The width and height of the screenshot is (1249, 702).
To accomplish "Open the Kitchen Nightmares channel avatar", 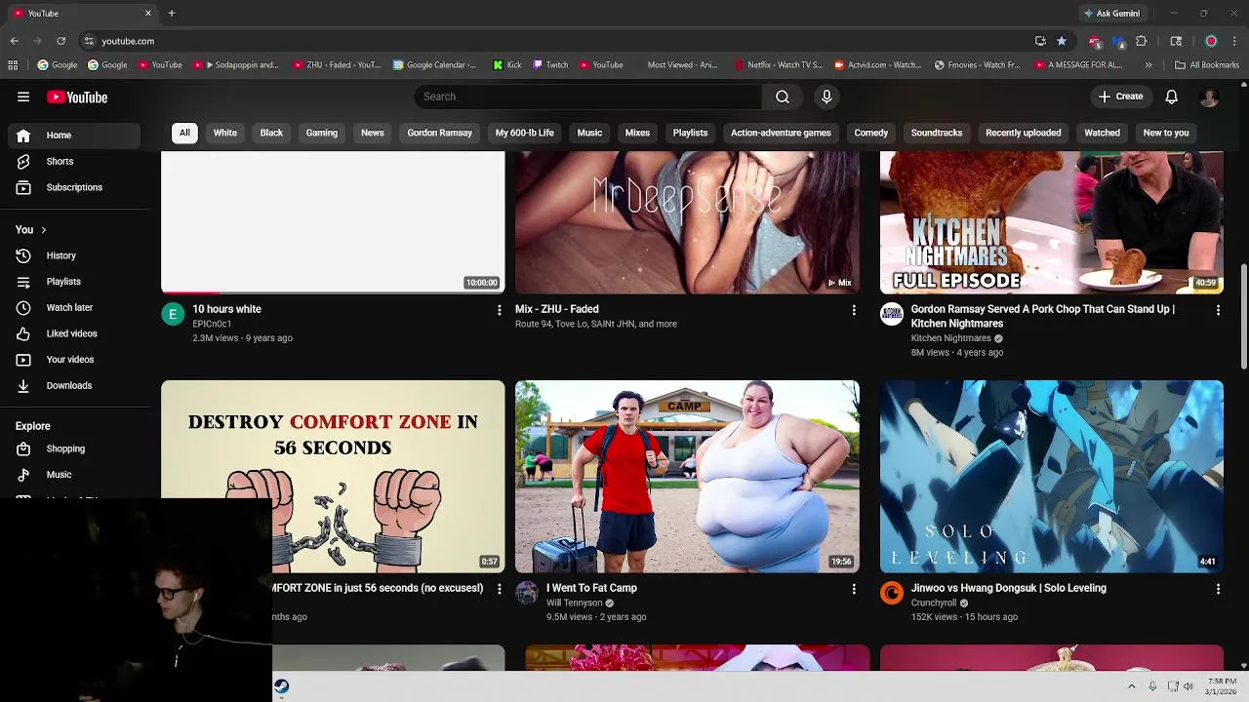I will coord(892,313).
